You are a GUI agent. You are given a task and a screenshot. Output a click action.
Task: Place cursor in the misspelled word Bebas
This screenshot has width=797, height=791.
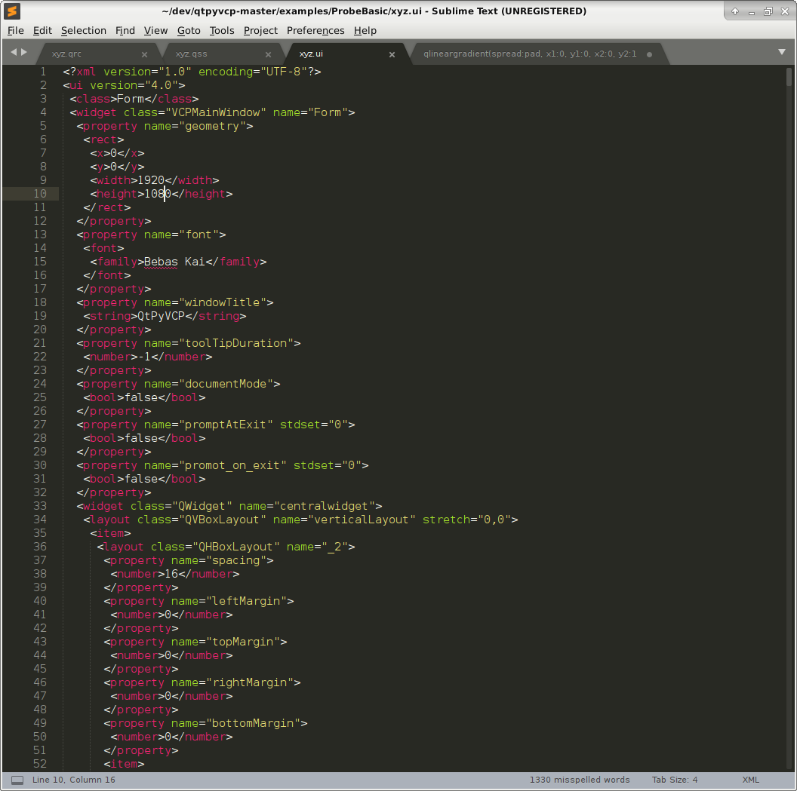click(161, 262)
